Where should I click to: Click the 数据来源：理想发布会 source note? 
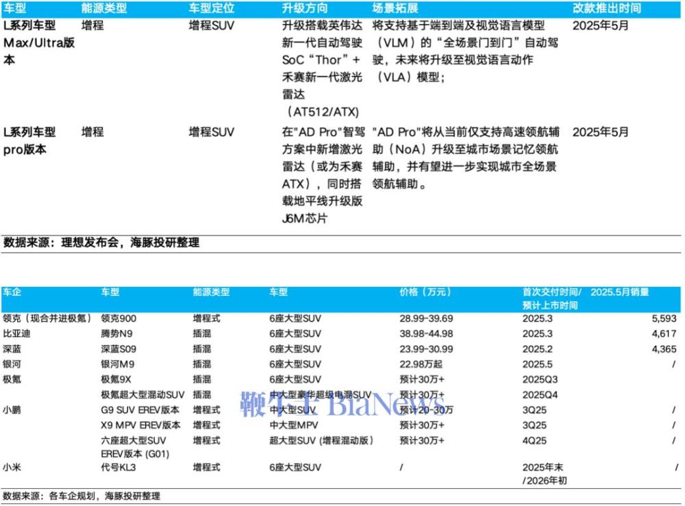[101, 243]
